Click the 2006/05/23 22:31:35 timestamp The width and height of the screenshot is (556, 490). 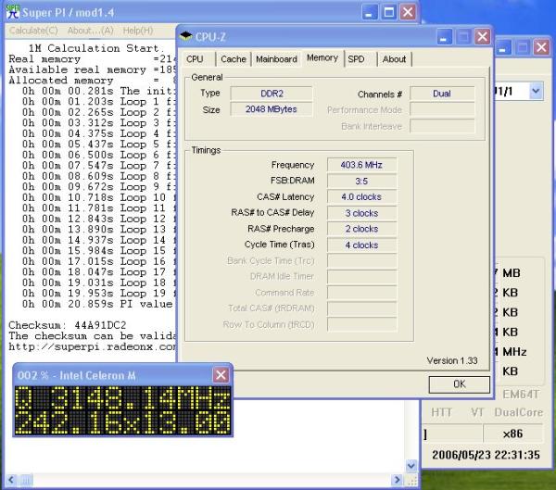[486, 455]
